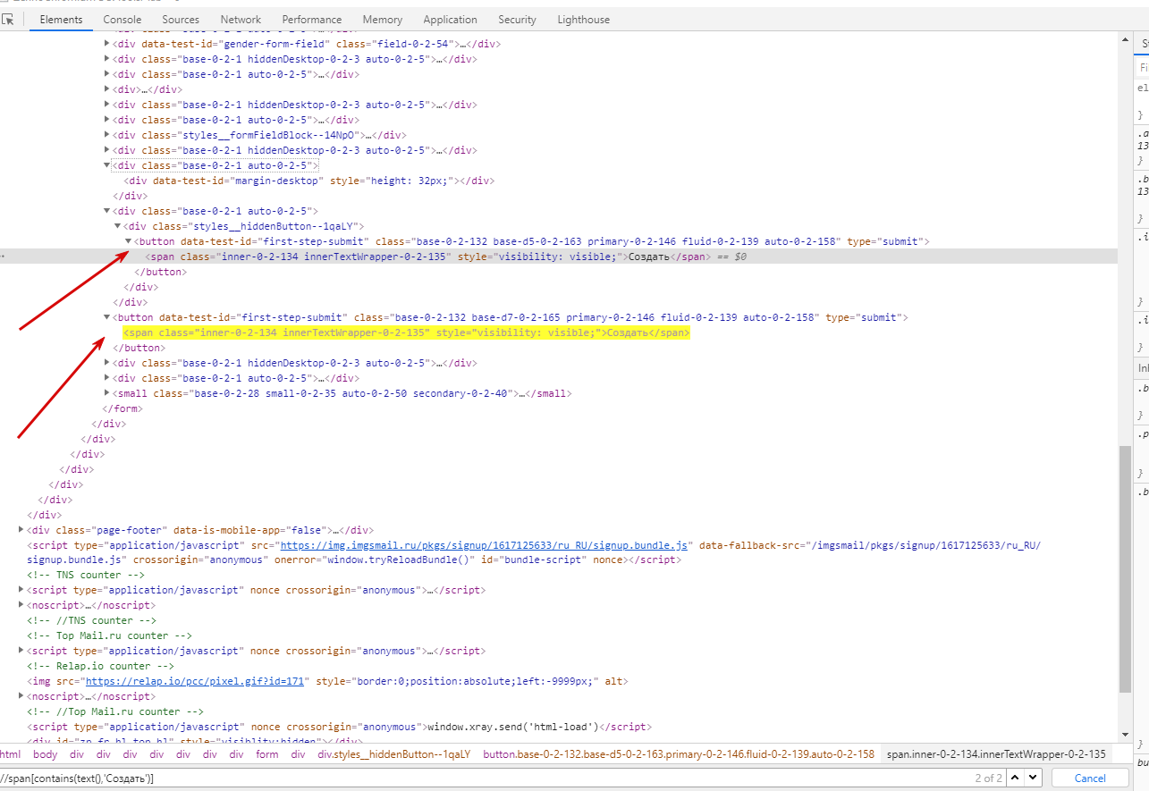The image size is (1149, 791).
Task: Select the button.base-0-2-132 breadcrumb
Action: click(679, 754)
